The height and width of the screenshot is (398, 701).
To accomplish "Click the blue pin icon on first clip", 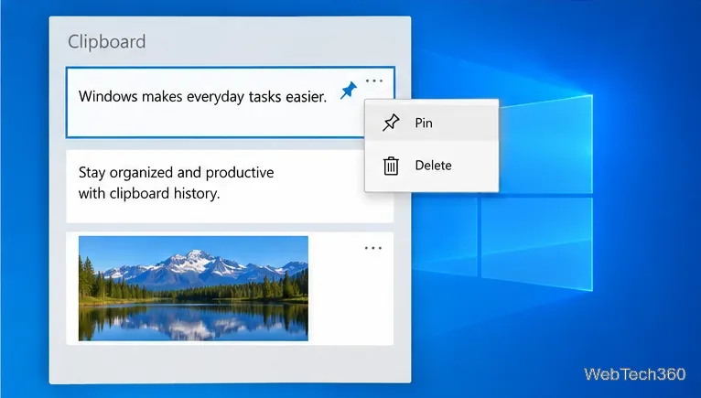I will click(349, 91).
